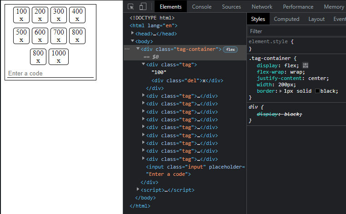The height and width of the screenshot is (214, 346).
Task: Delete the 1000 tag via its x
Action: coord(59,61)
